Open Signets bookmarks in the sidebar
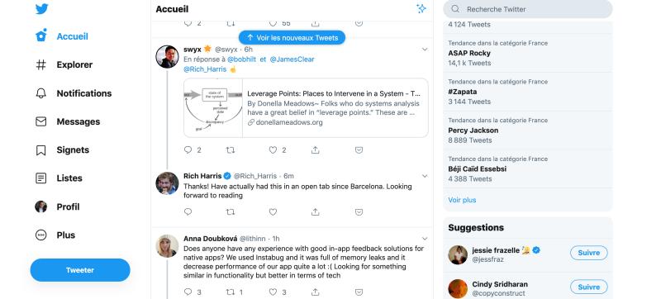661x299 pixels. click(63, 150)
